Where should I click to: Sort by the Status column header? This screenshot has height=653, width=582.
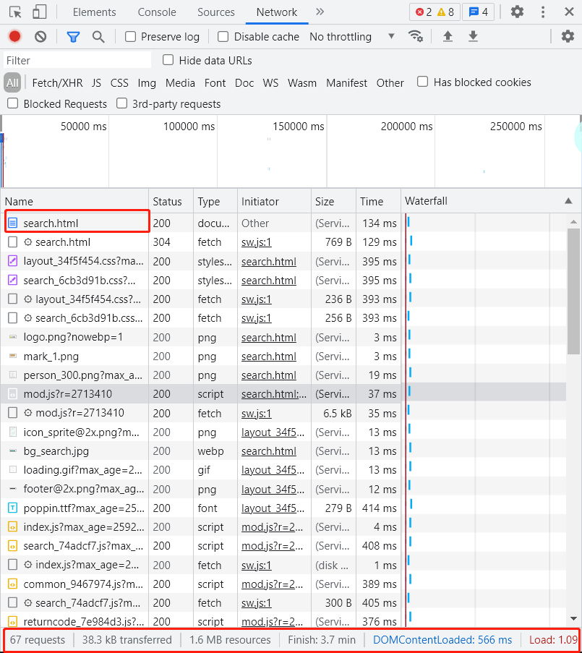(x=171, y=202)
